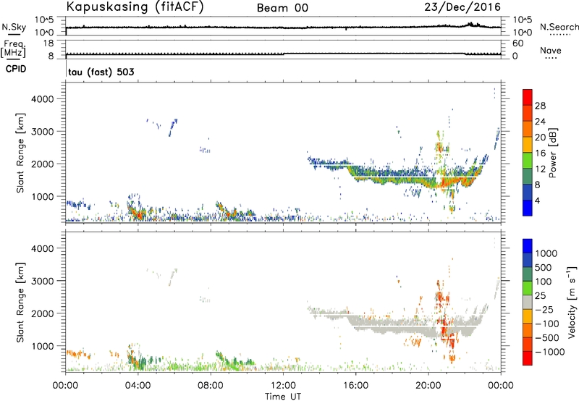
Task: Pick the yellow 16–20 dB Power colorbar segment
Action: coord(528,145)
